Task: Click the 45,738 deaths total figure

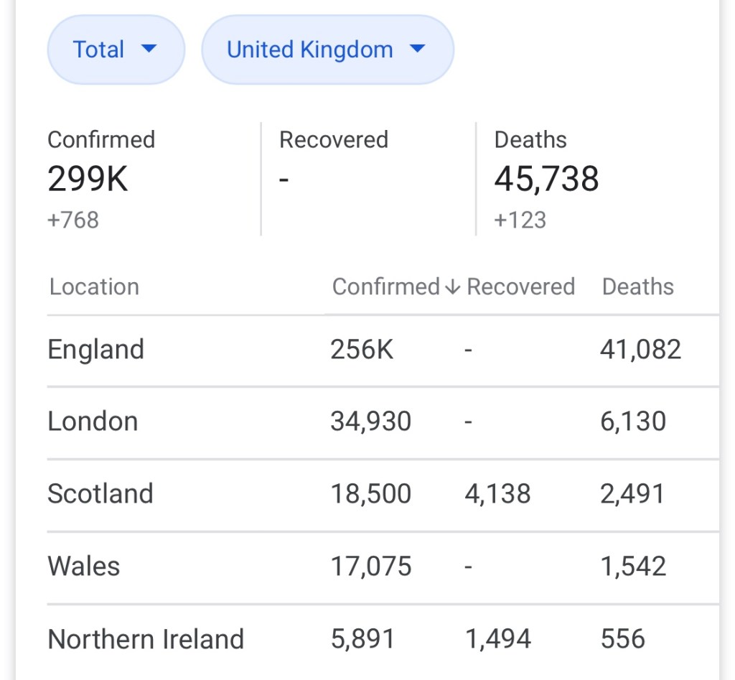Action: 546,179
